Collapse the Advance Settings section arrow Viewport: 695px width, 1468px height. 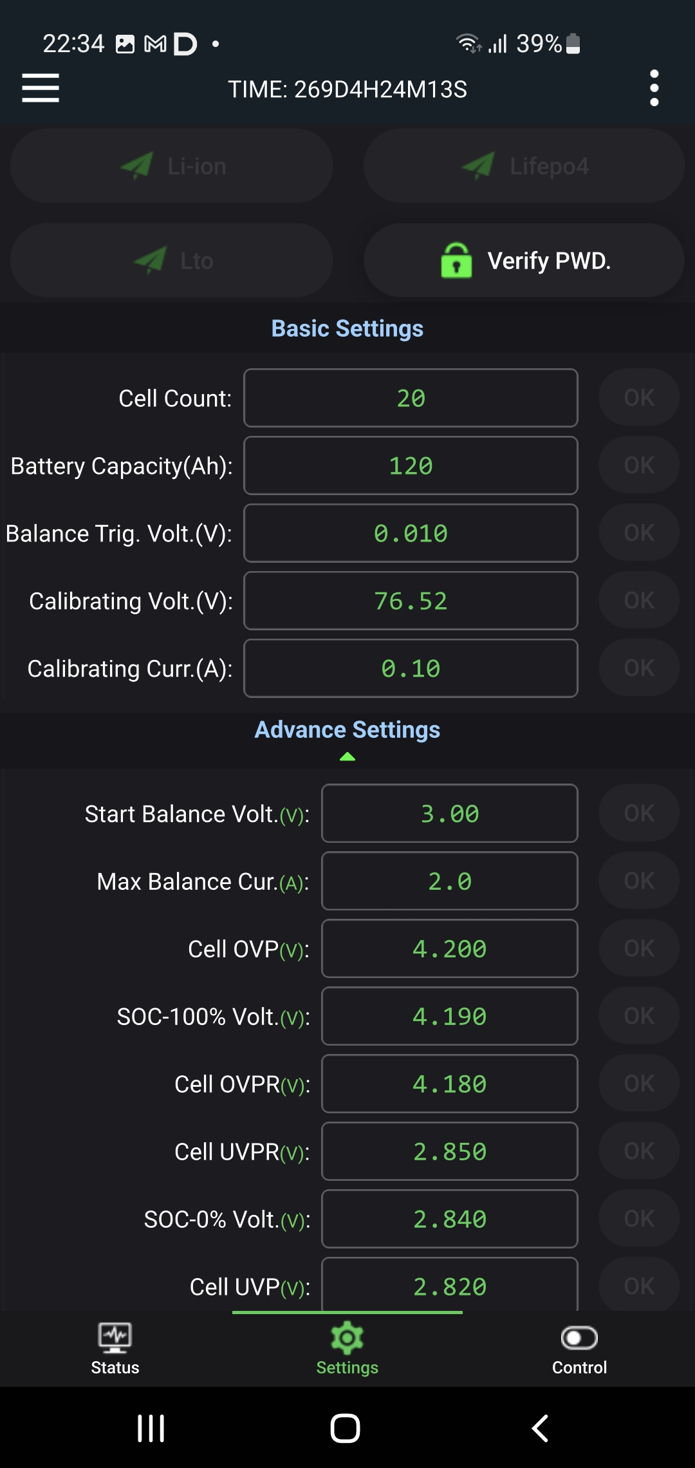(x=347, y=757)
